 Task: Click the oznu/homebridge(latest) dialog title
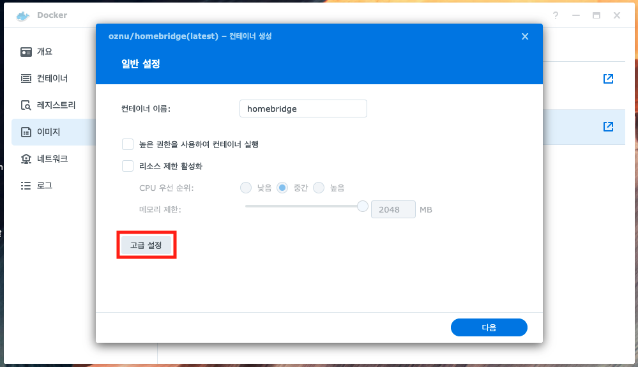coord(190,36)
